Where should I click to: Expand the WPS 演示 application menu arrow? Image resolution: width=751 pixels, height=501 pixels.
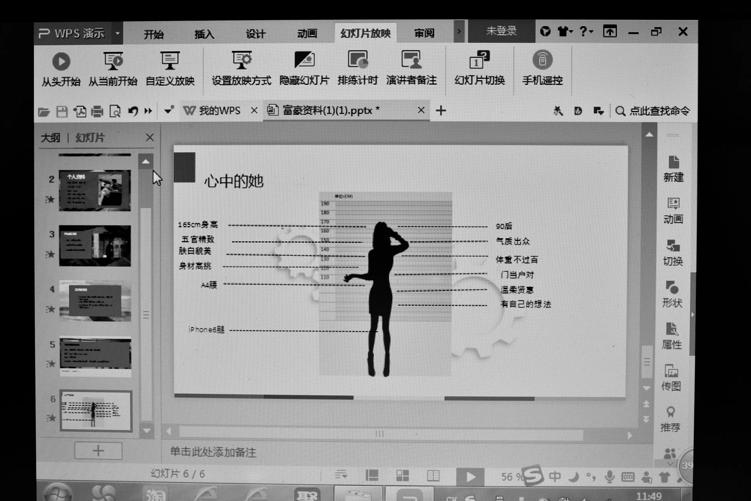117,33
